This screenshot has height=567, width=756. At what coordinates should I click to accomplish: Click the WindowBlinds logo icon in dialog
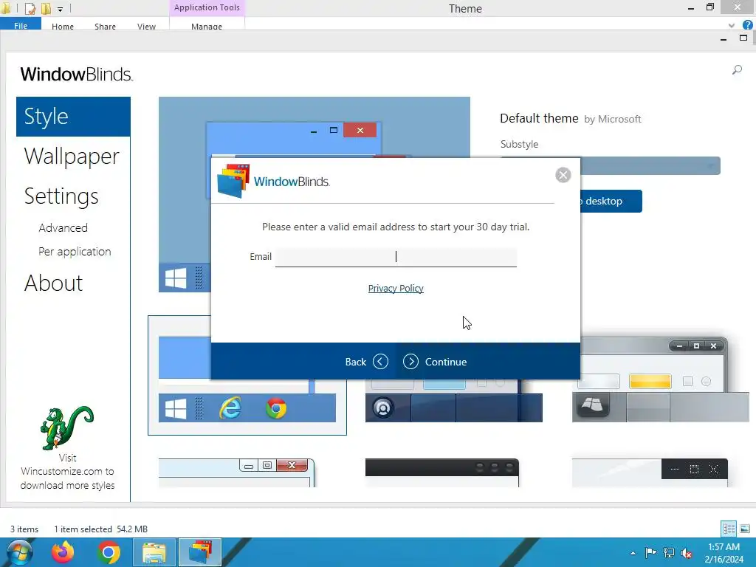(233, 181)
